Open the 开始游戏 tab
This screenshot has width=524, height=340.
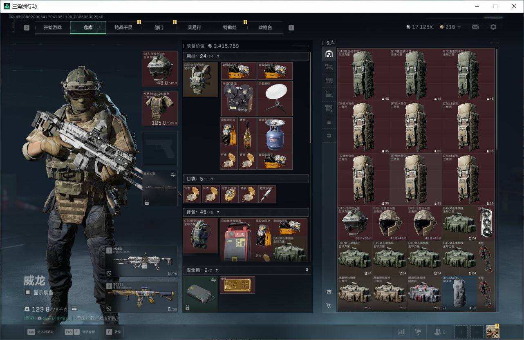point(53,28)
